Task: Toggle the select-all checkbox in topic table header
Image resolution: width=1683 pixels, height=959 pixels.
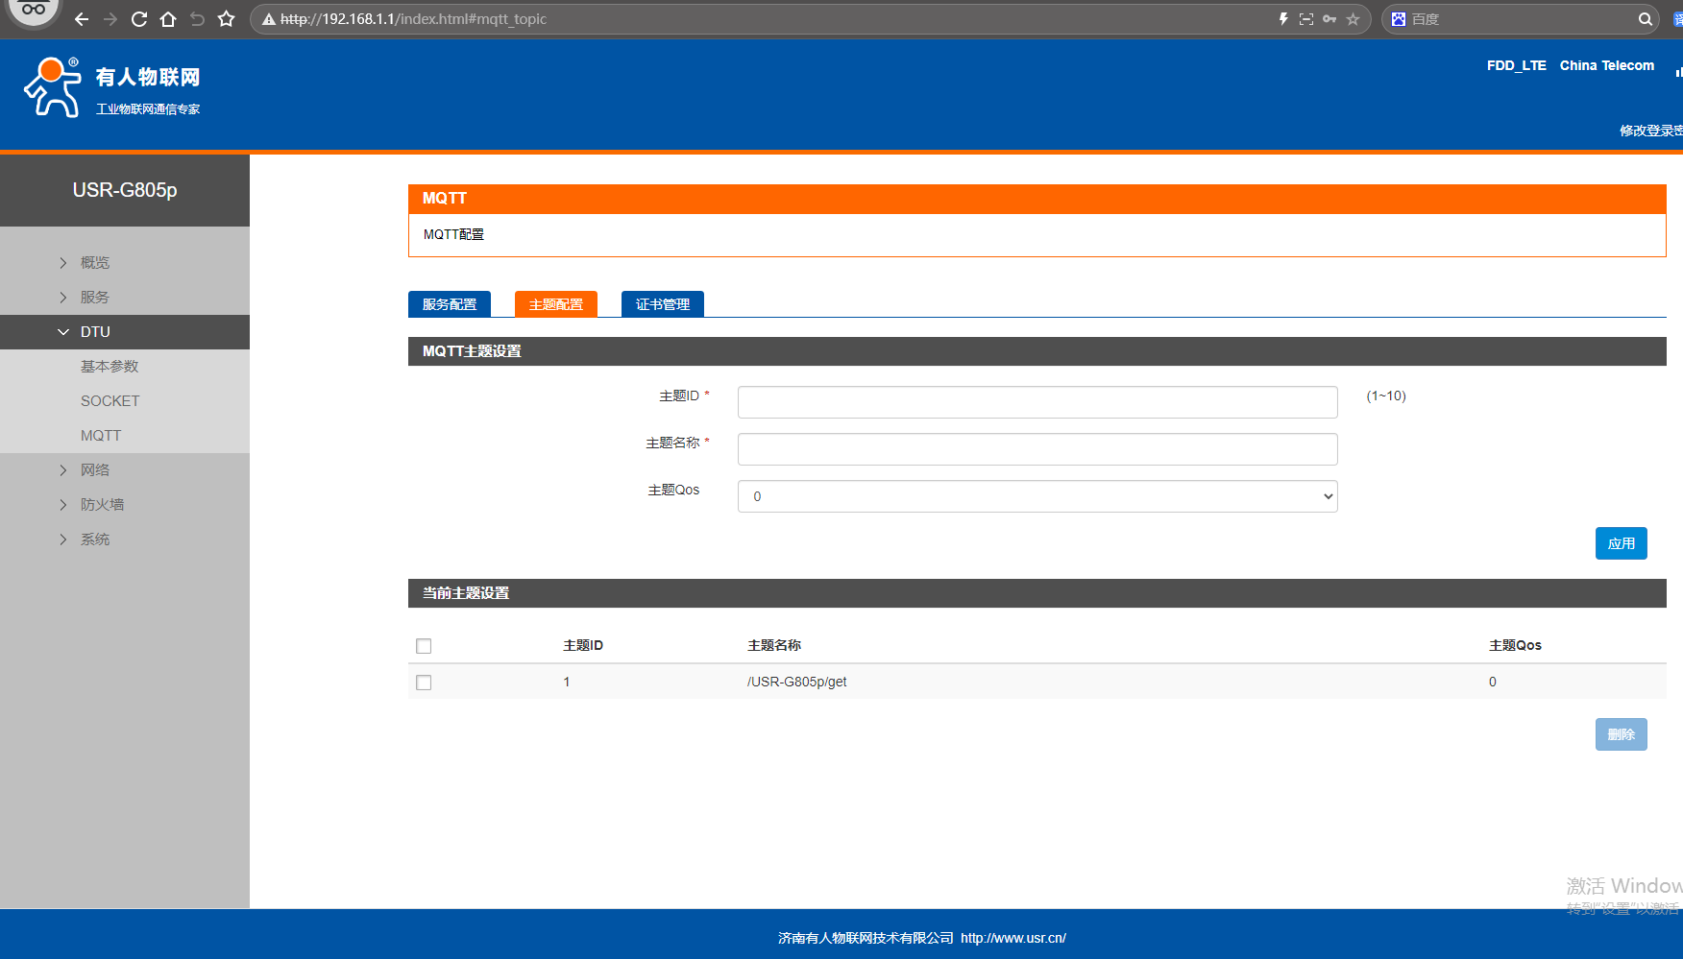Action: tap(424, 646)
